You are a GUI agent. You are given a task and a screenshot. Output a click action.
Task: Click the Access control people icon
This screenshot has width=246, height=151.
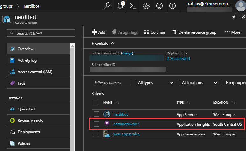coord(12,72)
